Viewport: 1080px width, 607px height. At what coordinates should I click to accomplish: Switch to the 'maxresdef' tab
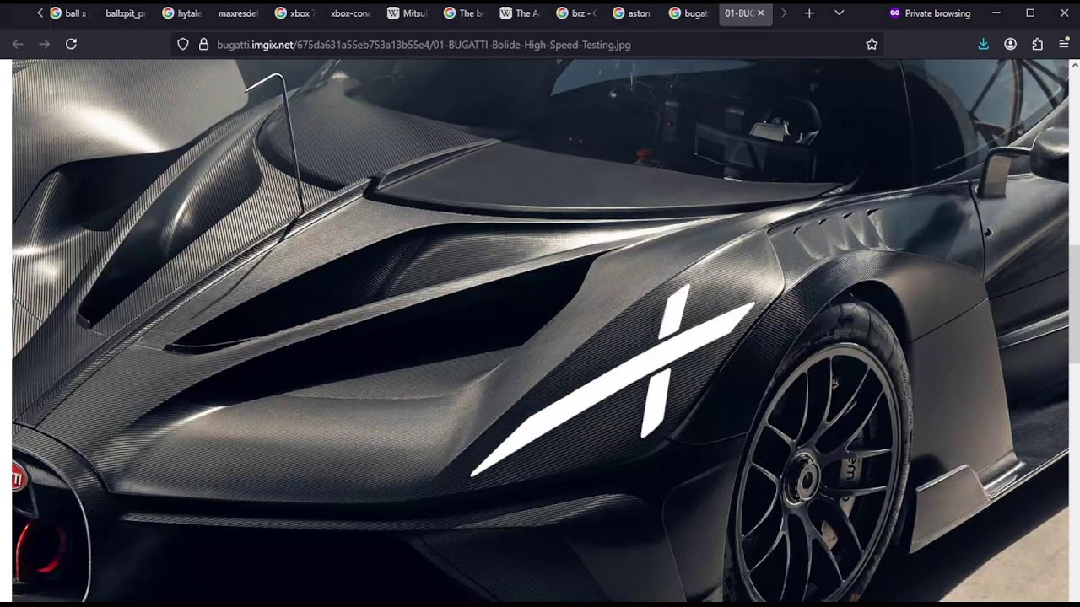point(238,13)
